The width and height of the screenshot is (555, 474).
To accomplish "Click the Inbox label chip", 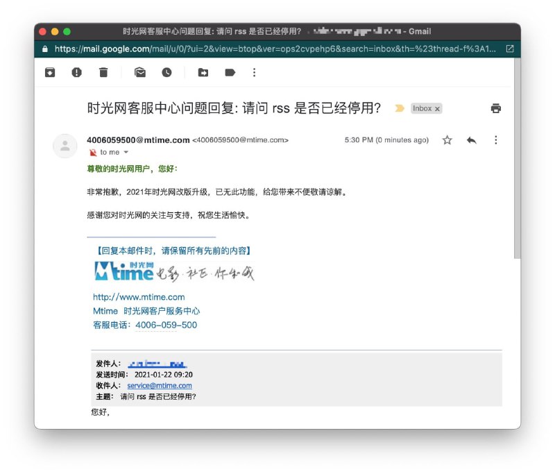I will (x=423, y=109).
